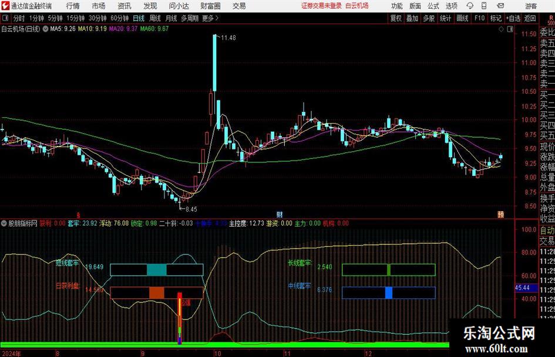The image size is (555, 357).
Task: Click the 复权 toolbar button
Action: pyautogui.click(x=396, y=18)
